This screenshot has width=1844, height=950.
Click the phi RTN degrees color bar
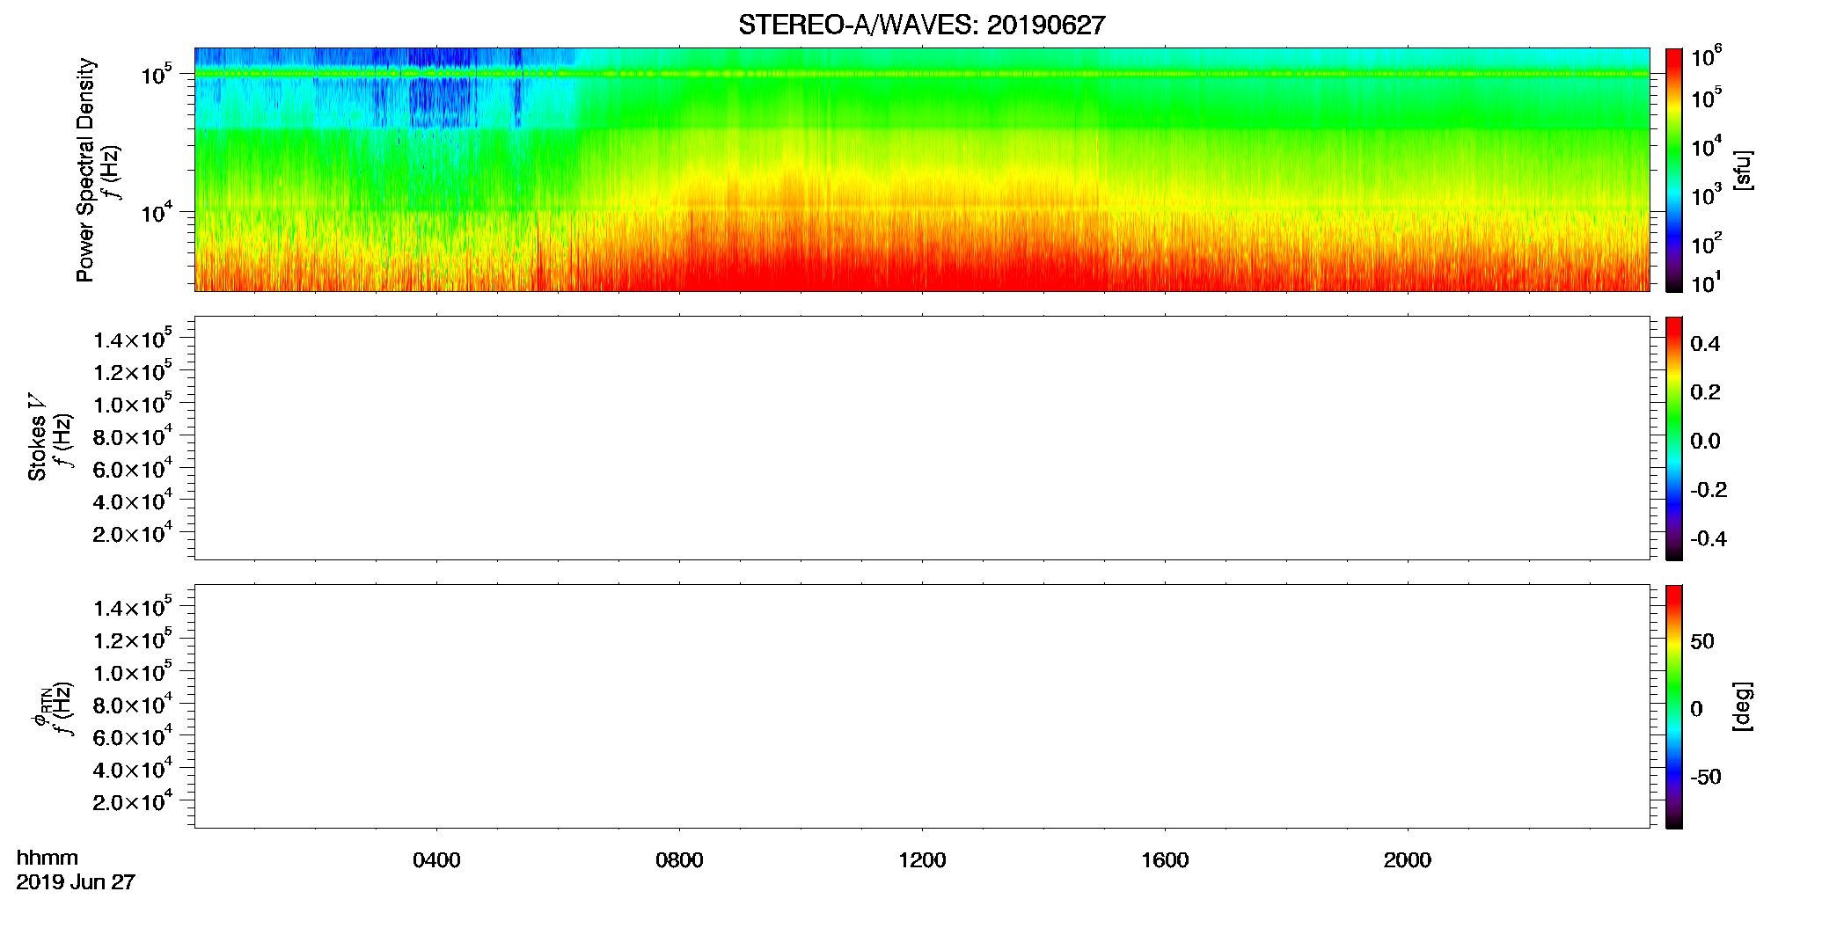pos(1674,706)
